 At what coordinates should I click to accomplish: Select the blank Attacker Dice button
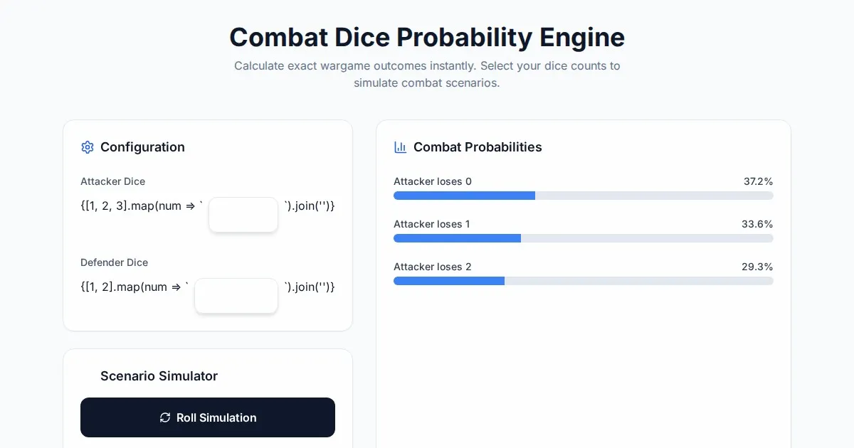point(243,215)
